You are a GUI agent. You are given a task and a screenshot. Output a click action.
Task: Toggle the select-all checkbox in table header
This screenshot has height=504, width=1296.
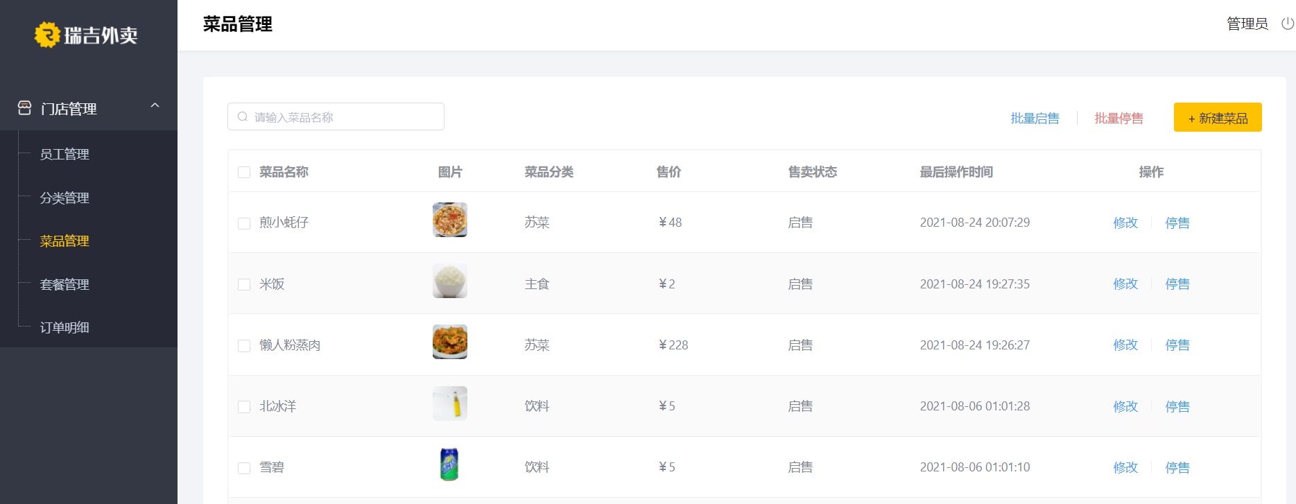[x=244, y=172]
